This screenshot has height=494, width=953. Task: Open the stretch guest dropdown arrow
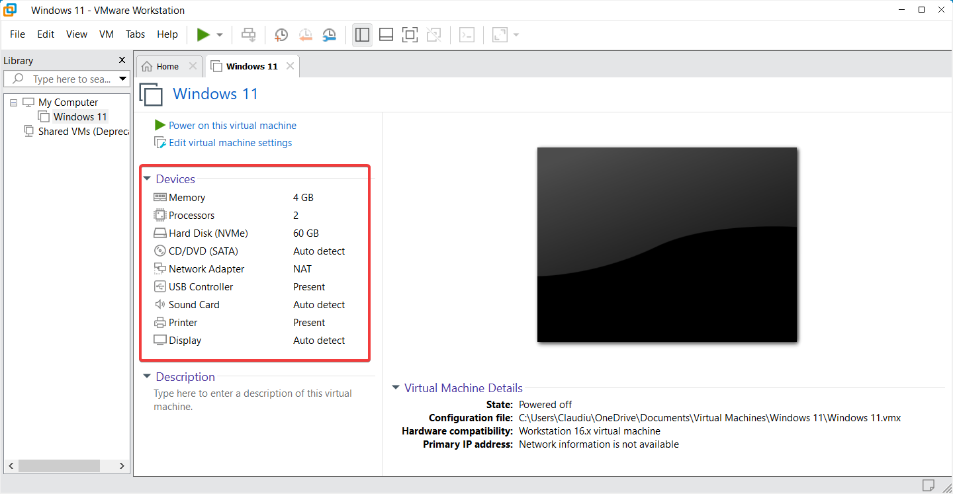(516, 35)
